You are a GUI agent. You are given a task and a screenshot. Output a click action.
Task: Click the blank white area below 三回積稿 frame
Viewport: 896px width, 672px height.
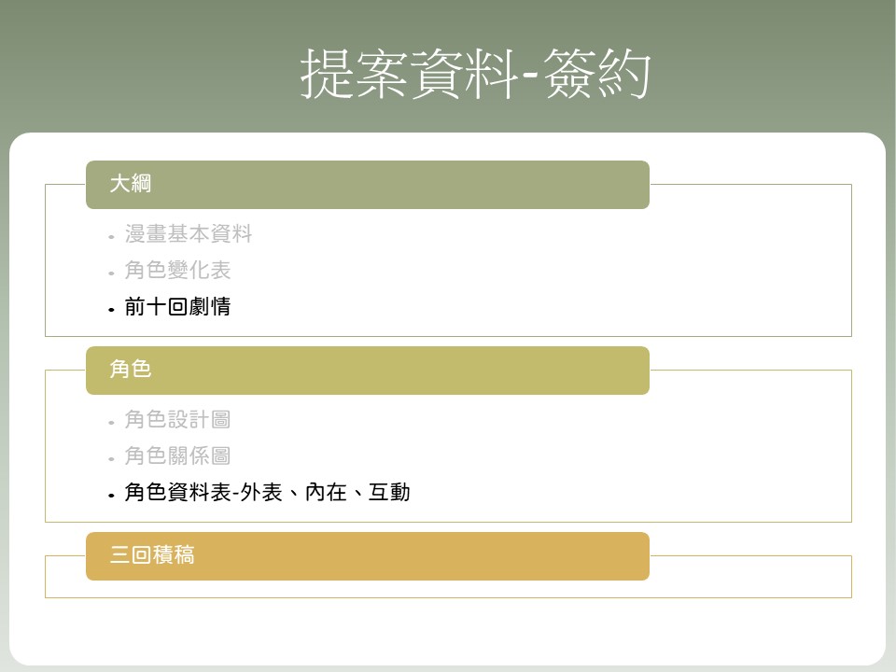pyautogui.click(x=448, y=630)
